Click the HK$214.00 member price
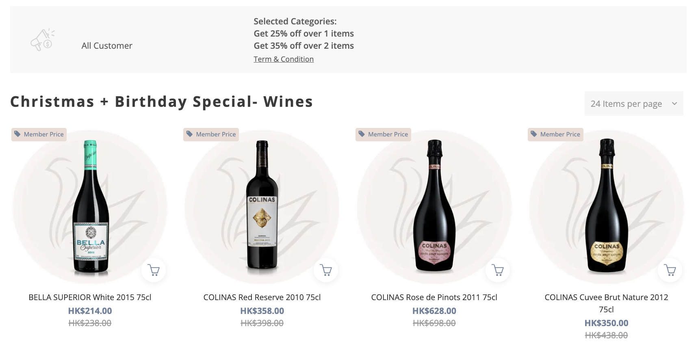The height and width of the screenshot is (346, 698). 90,311
